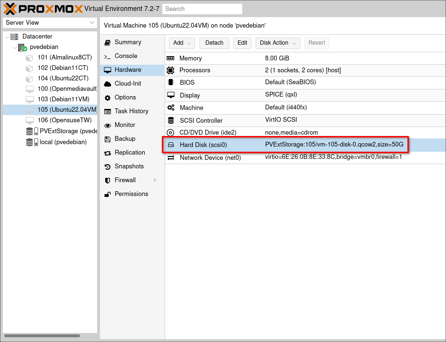The height and width of the screenshot is (342, 446).
Task: Select the SCSI Controller row
Action: (x=306, y=120)
